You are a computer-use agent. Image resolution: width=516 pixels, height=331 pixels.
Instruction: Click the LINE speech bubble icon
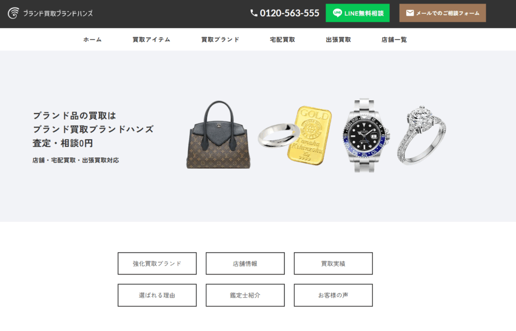point(337,13)
